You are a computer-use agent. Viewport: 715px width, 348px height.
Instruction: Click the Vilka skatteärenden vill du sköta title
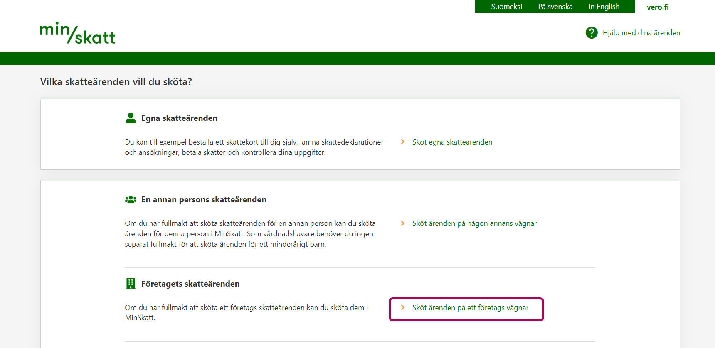coord(116,82)
